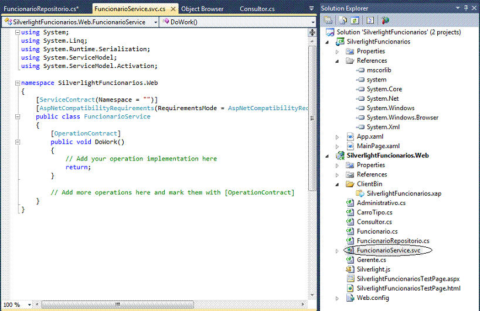The image size is (480, 311).
Task: Click editor horizontal scroll right arrow
Action: pyautogui.click(x=303, y=305)
